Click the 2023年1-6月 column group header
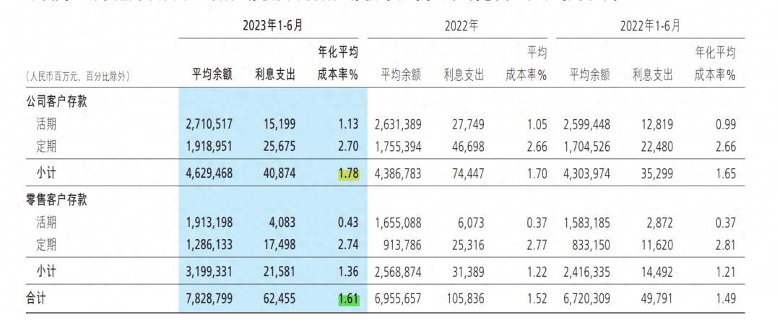This screenshot has width=780, height=328. (x=272, y=25)
